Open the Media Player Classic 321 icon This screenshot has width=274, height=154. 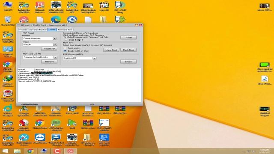pyautogui.click(x=104, y=6)
